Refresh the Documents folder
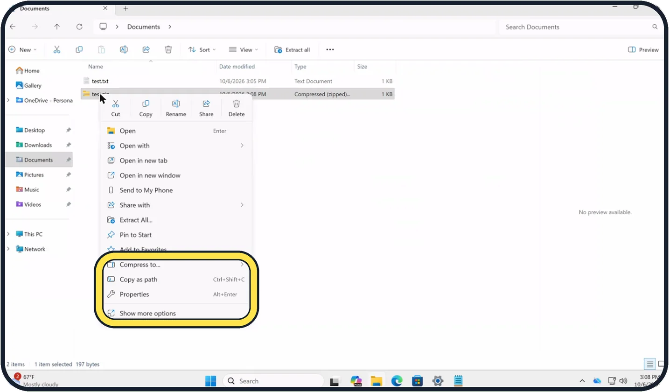This screenshot has height=392, width=669. [x=79, y=27]
